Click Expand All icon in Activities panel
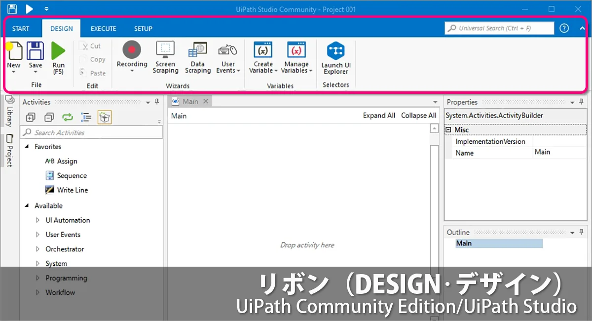592x321 pixels. [31, 117]
